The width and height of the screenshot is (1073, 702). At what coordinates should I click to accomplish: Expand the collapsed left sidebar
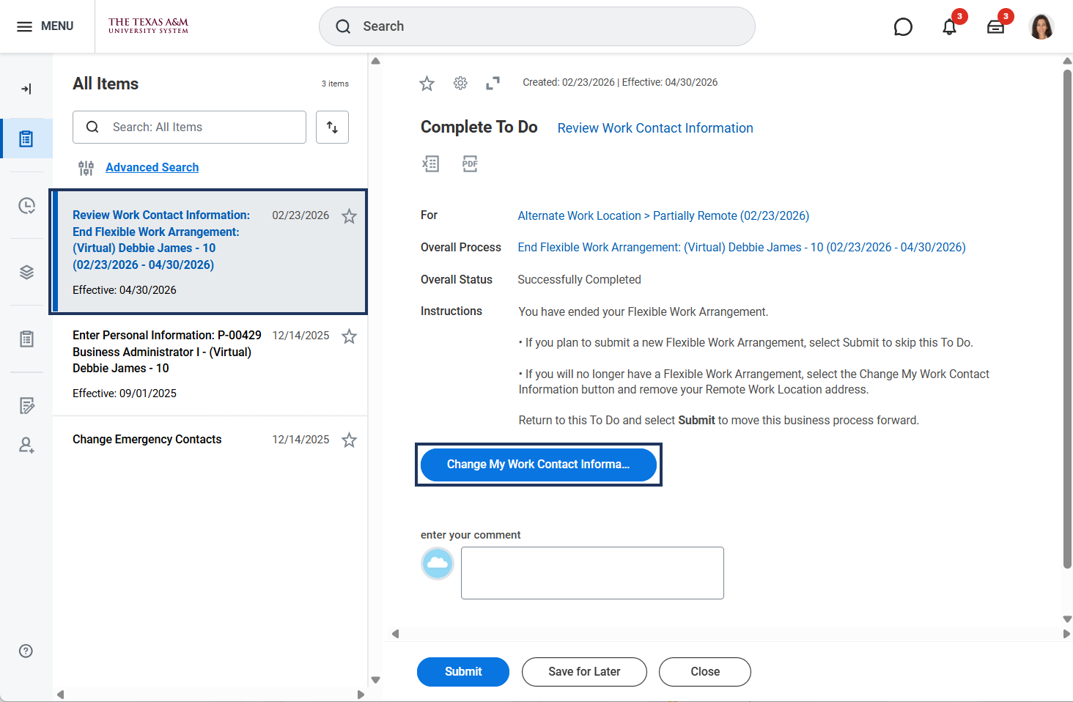tap(26, 89)
